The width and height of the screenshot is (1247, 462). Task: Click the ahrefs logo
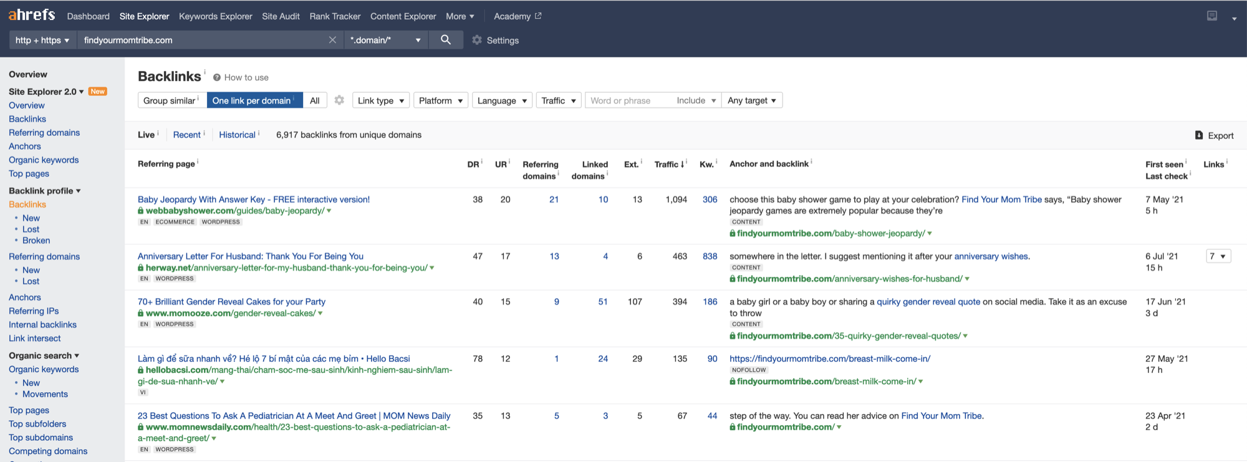point(32,15)
